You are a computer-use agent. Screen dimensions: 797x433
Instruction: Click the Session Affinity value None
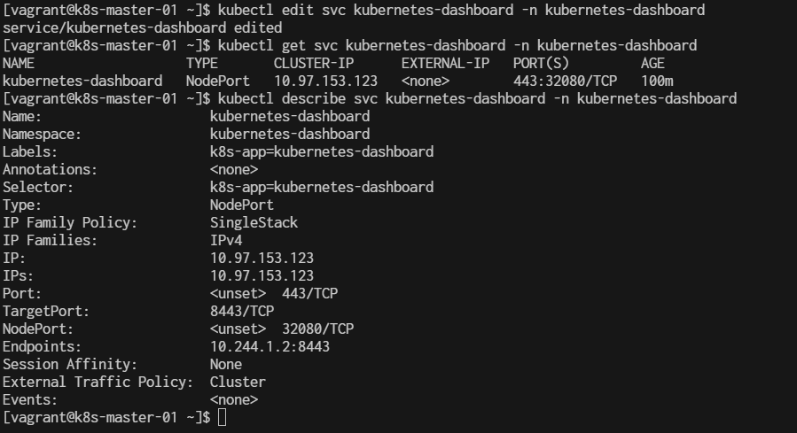(226, 365)
